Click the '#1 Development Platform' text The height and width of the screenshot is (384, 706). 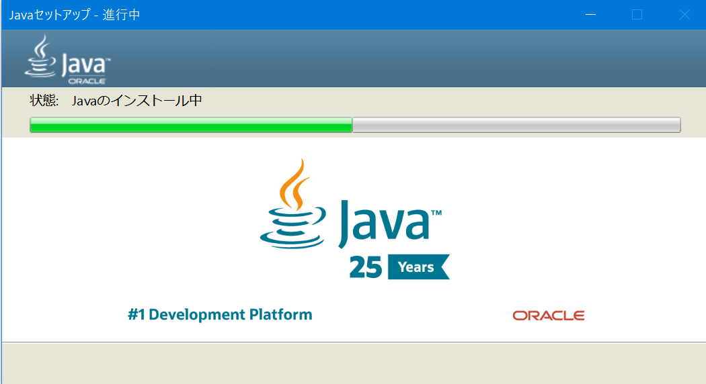(220, 314)
